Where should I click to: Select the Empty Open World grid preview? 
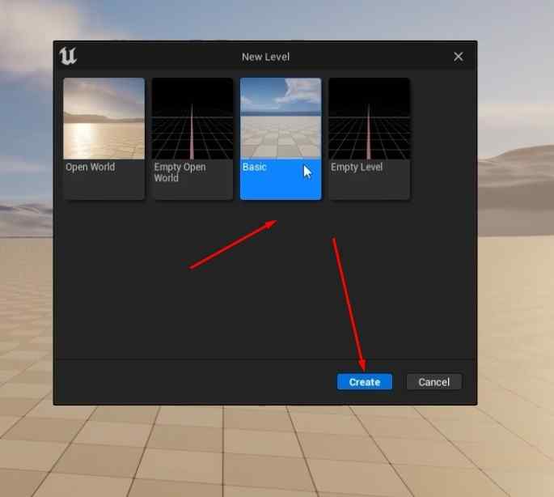pyautogui.click(x=192, y=119)
